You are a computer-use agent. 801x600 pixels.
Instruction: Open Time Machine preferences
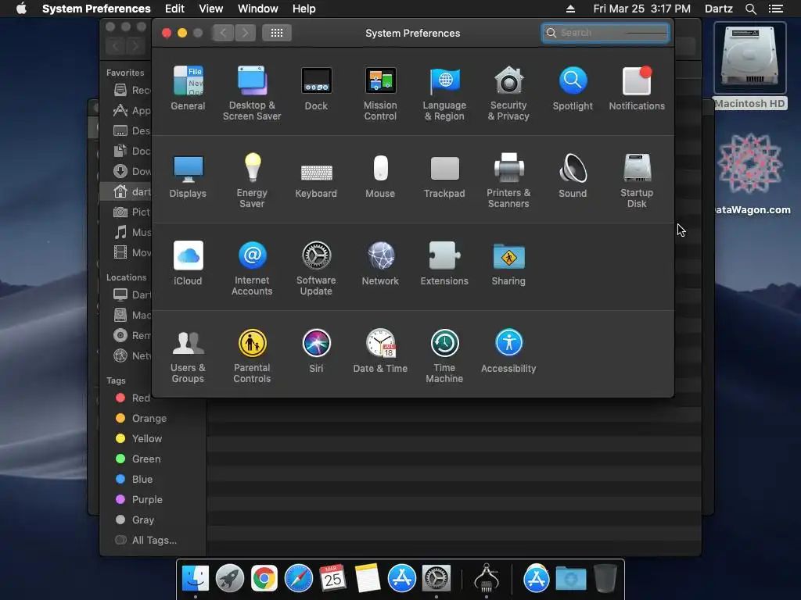tap(444, 356)
